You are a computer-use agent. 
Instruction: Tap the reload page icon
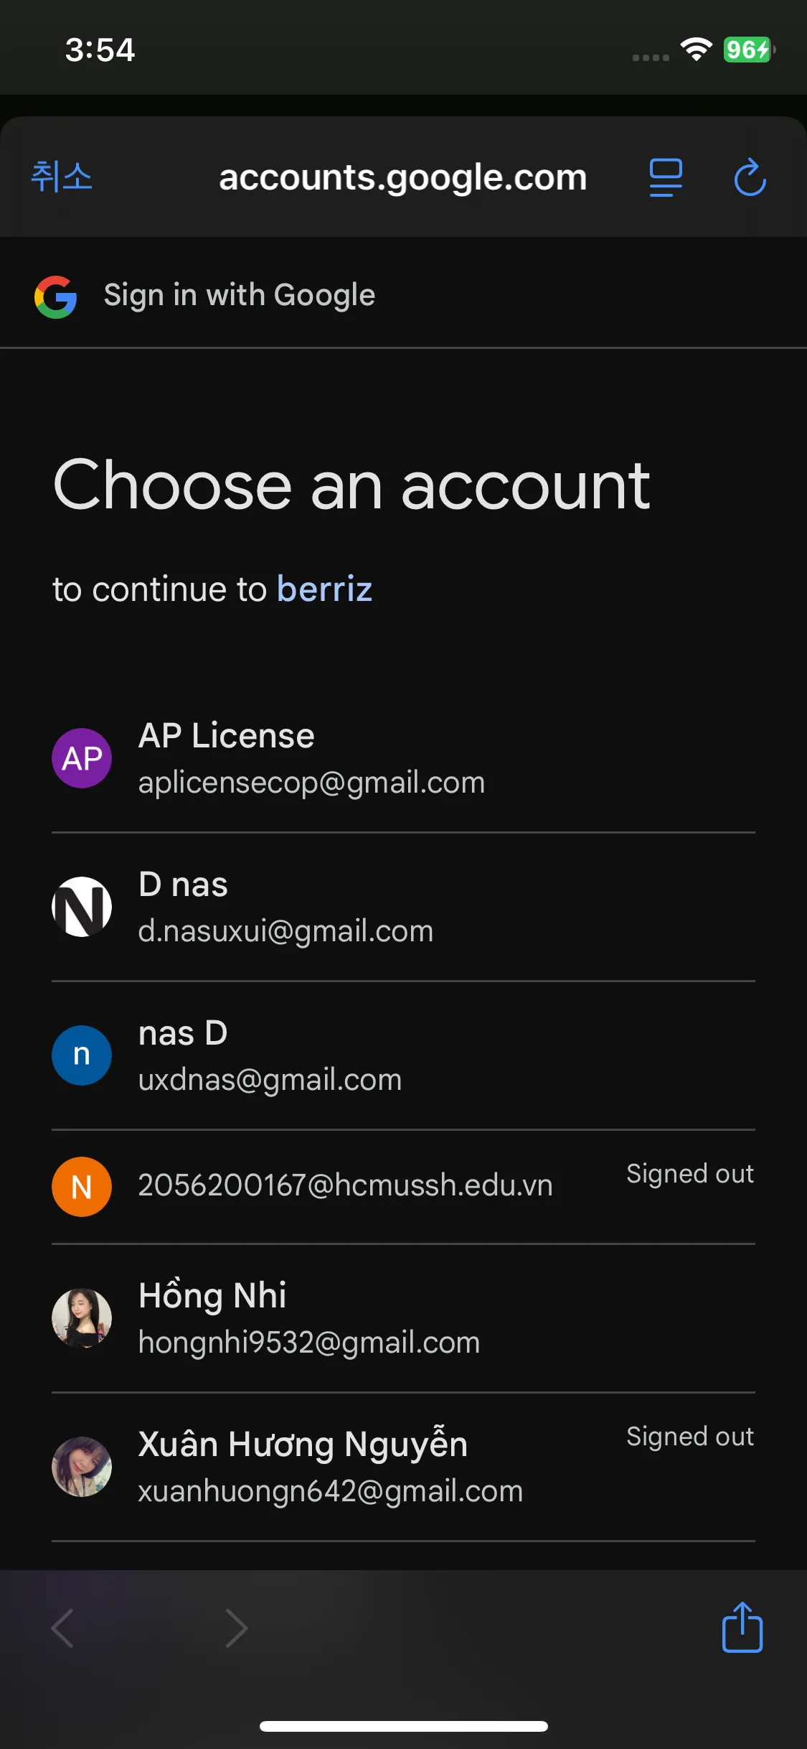coord(750,177)
